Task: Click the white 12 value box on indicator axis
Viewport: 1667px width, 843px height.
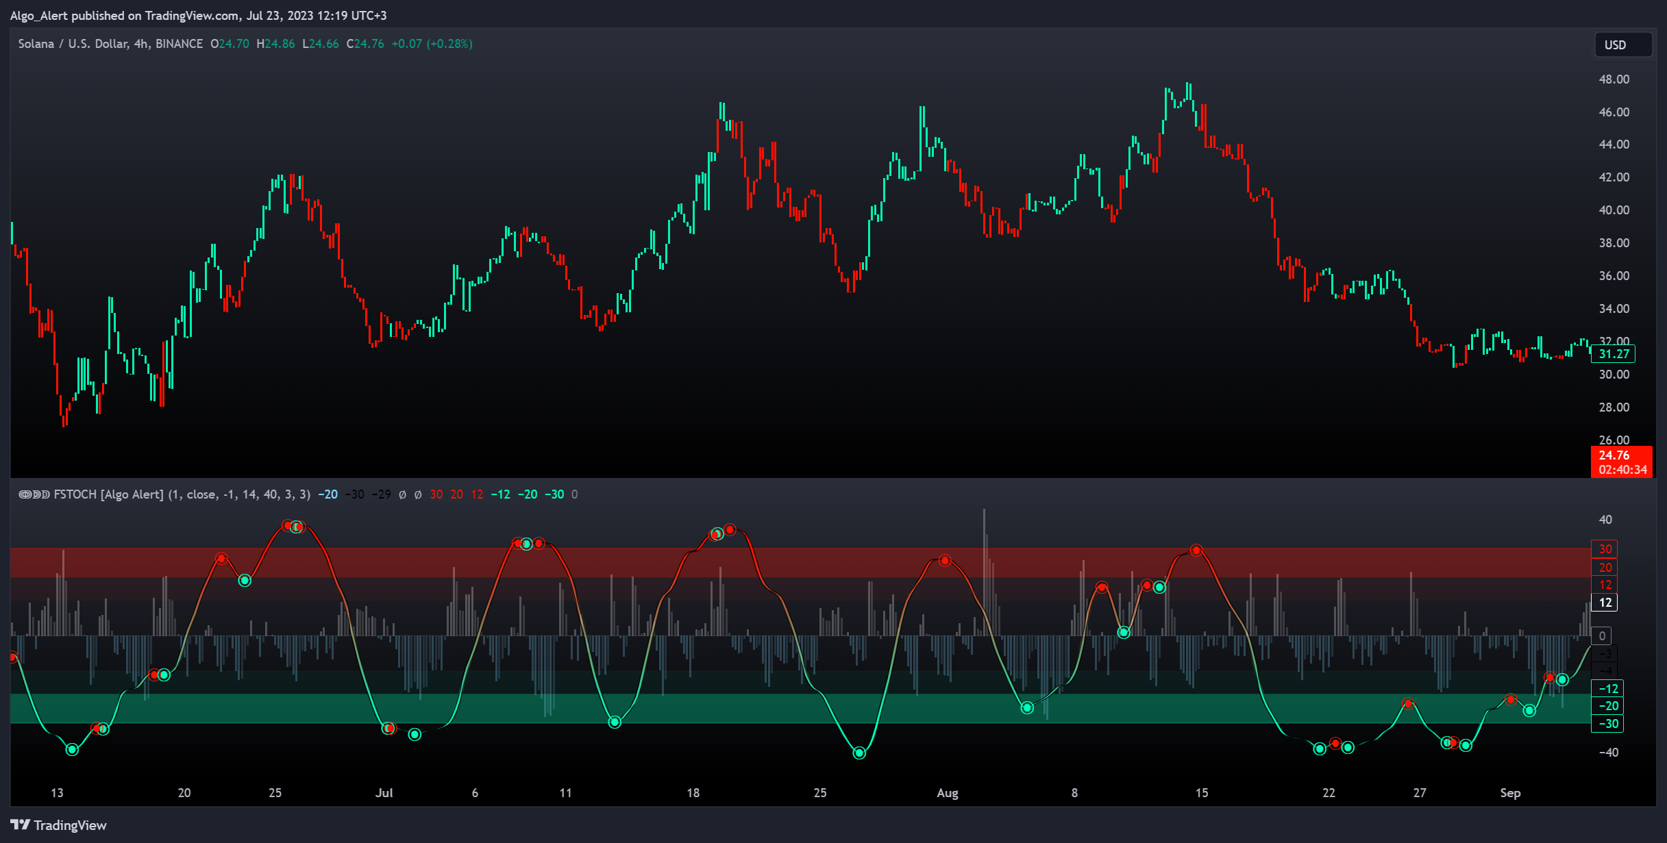Action: [1605, 603]
